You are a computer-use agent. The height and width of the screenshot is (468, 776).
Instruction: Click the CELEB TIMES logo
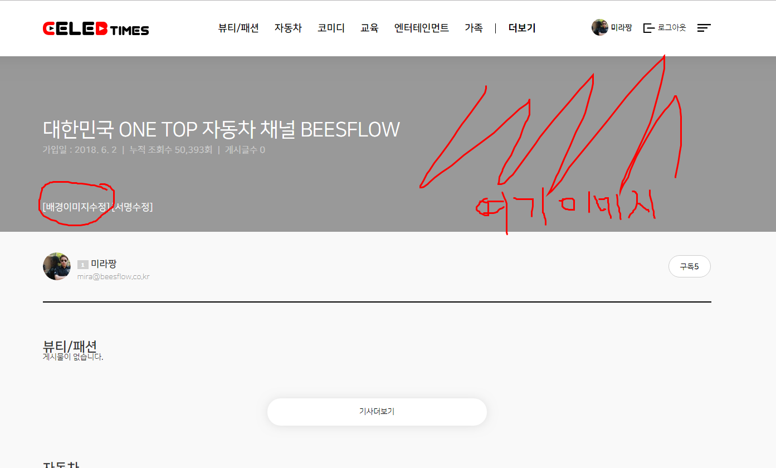96,29
